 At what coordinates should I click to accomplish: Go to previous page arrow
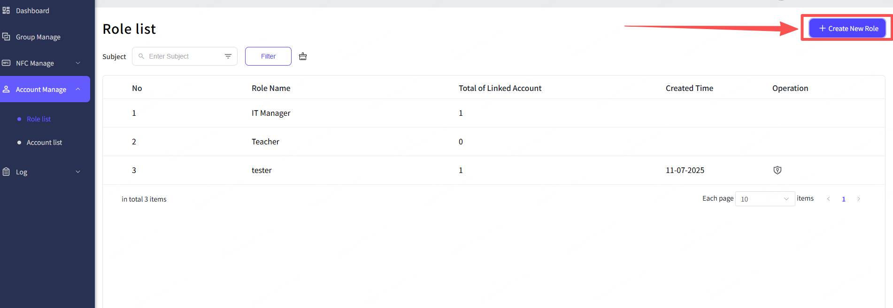coord(829,199)
